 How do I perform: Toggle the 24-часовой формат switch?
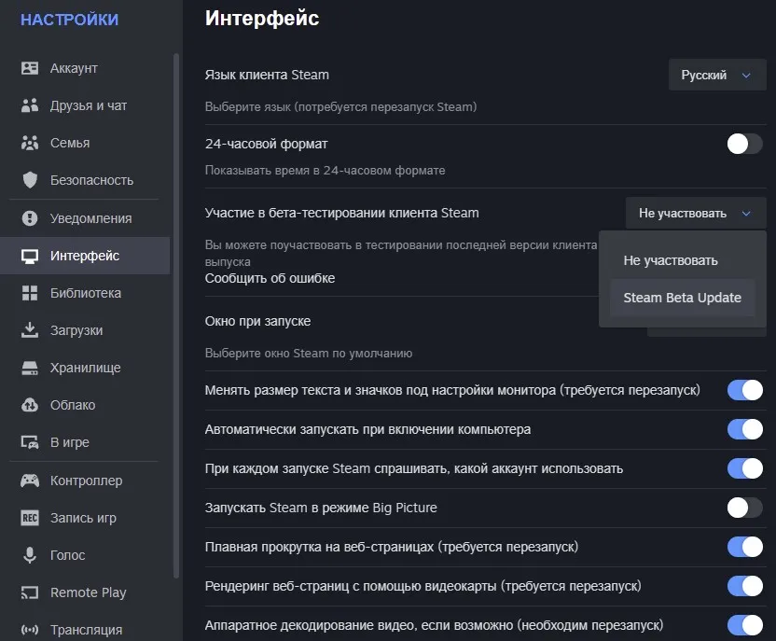(x=745, y=144)
